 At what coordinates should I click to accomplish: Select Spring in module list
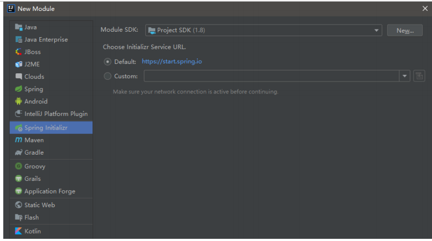[51, 89]
